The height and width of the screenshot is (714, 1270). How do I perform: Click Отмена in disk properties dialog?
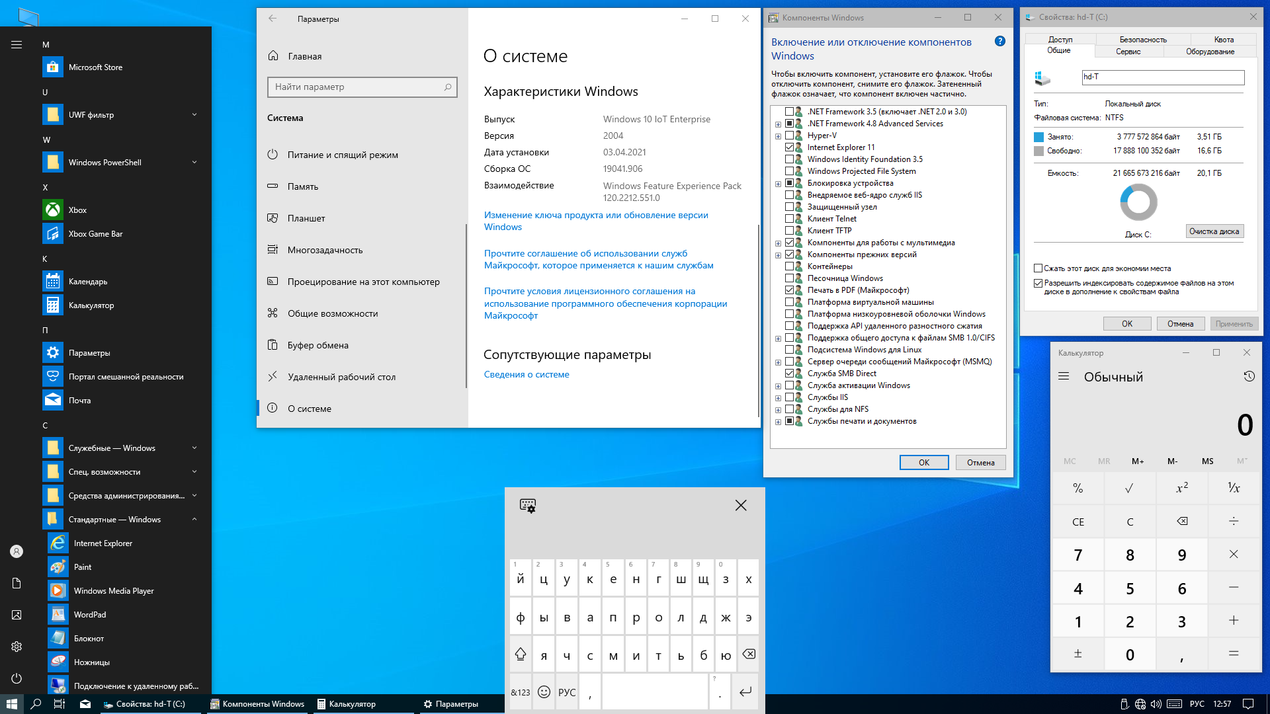coord(1180,324)
